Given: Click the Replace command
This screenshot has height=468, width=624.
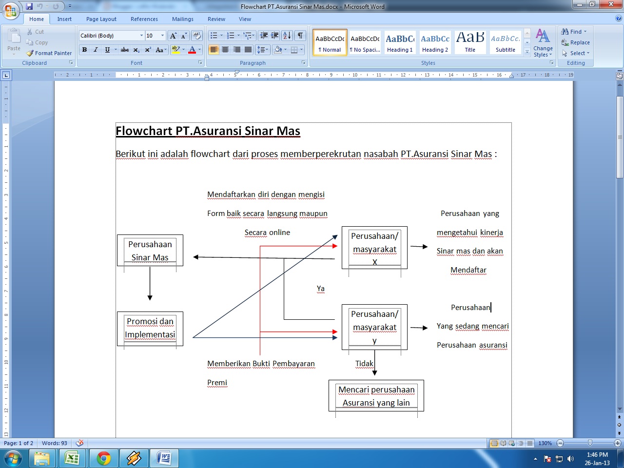Looking at the screenshot, I should point(576,42).
